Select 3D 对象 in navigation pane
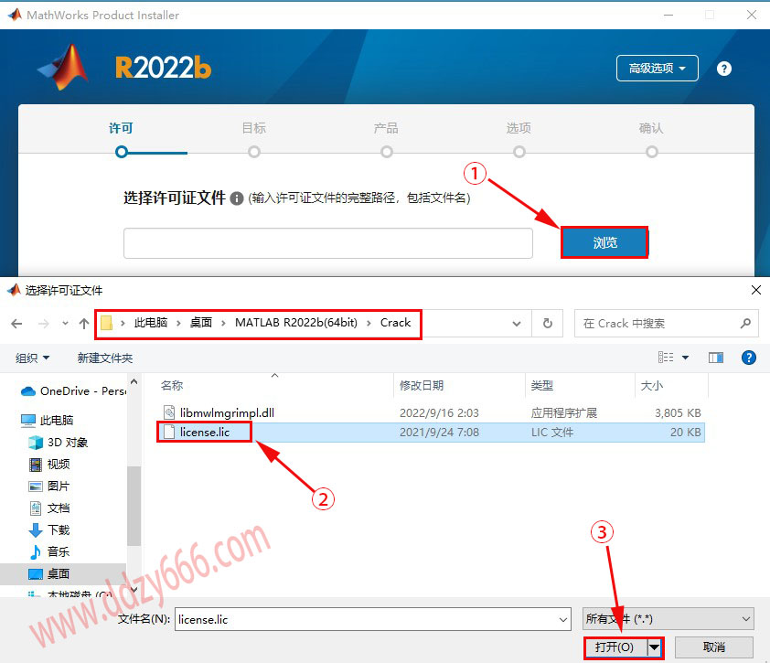The width and height of the screenshot is (770, 663). 58,443
